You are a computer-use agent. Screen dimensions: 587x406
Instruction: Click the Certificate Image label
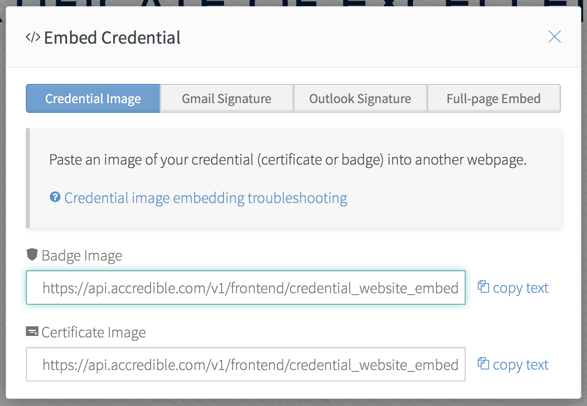[x=94, y=333]
